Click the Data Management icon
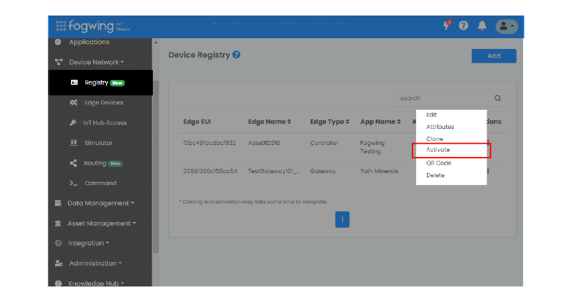The width and height of the screenshot is (572, 302). 58,203
